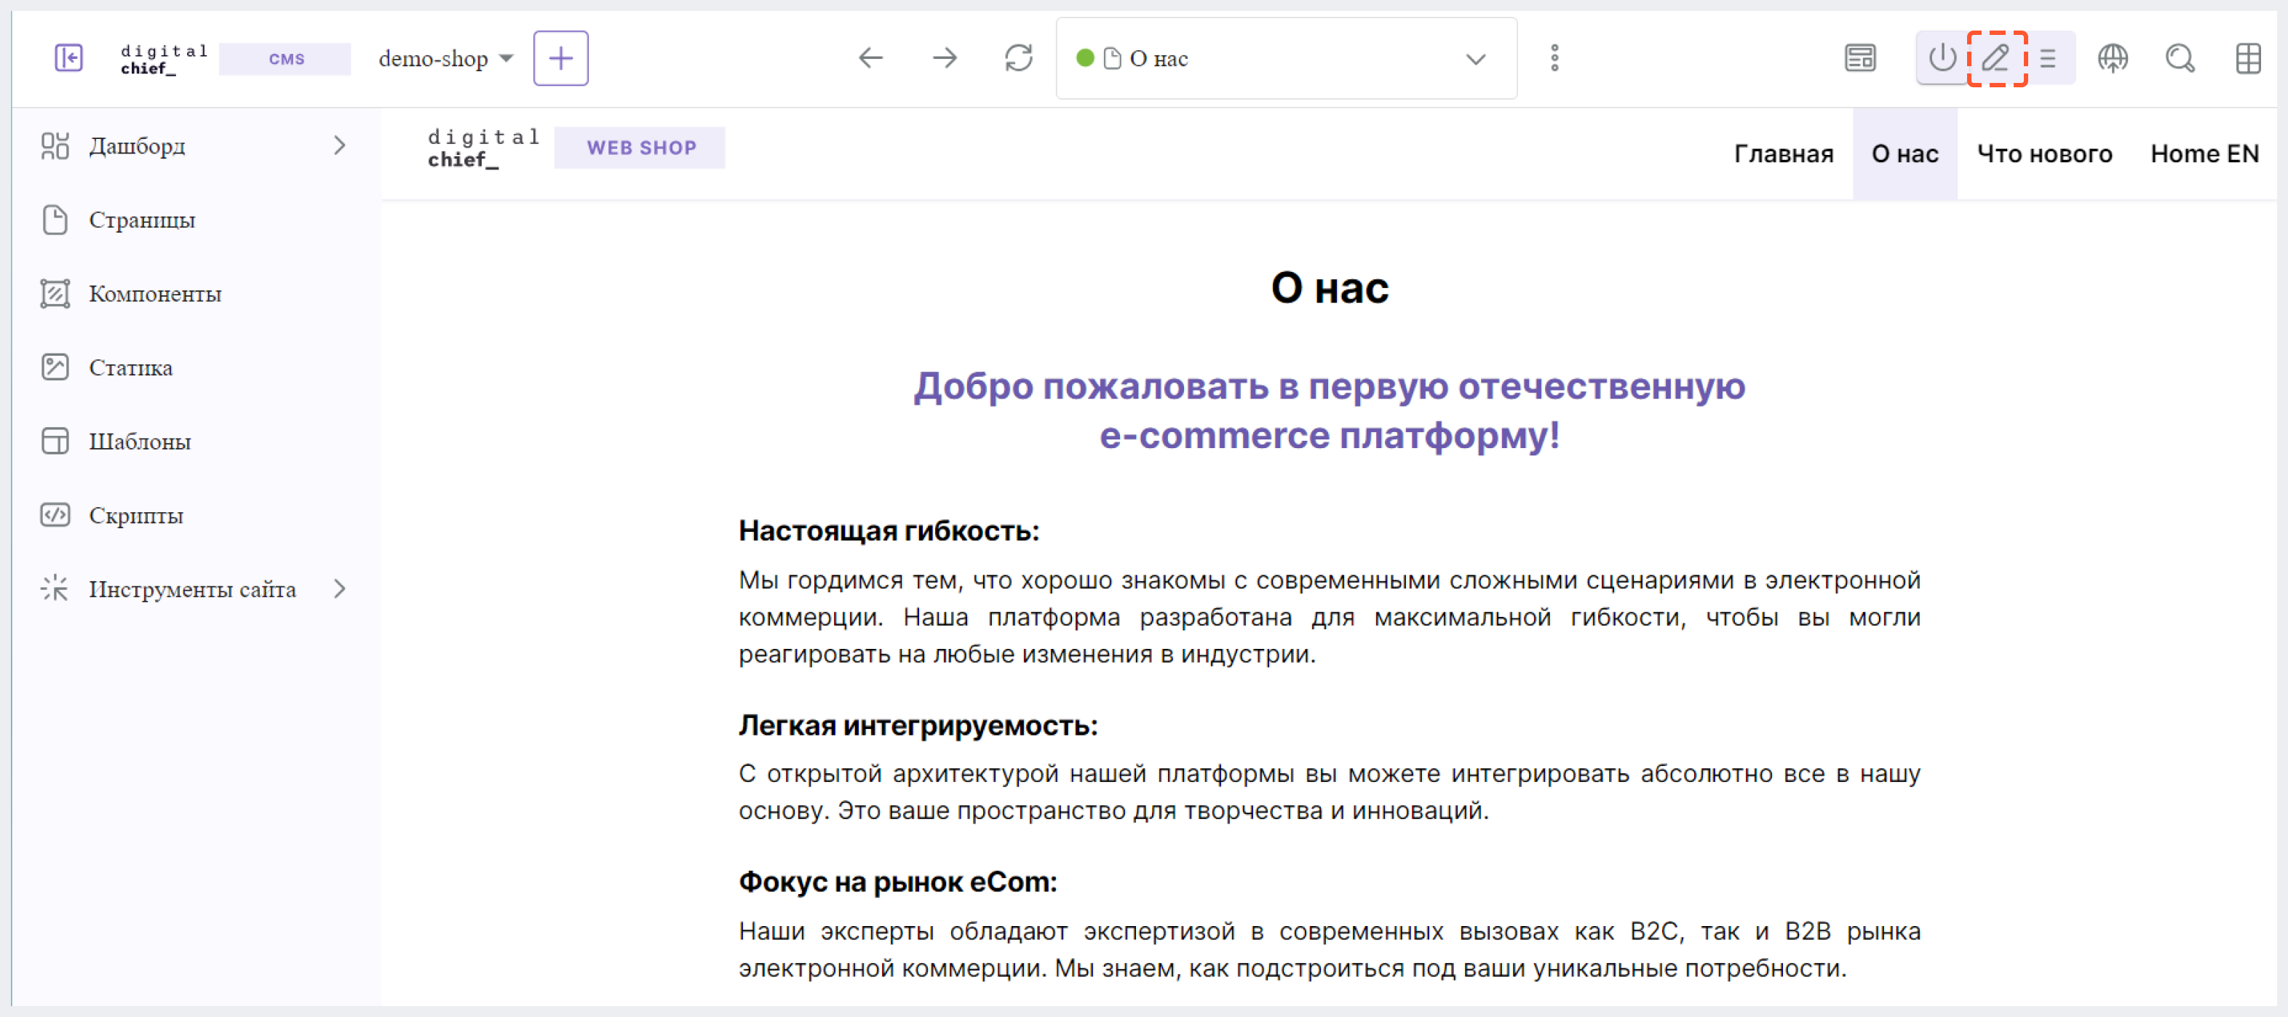Open the grid apps icon

tap(2248, 59)
